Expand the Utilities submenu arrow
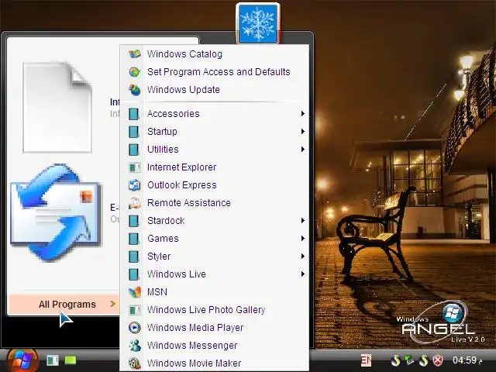 (303, 150)
